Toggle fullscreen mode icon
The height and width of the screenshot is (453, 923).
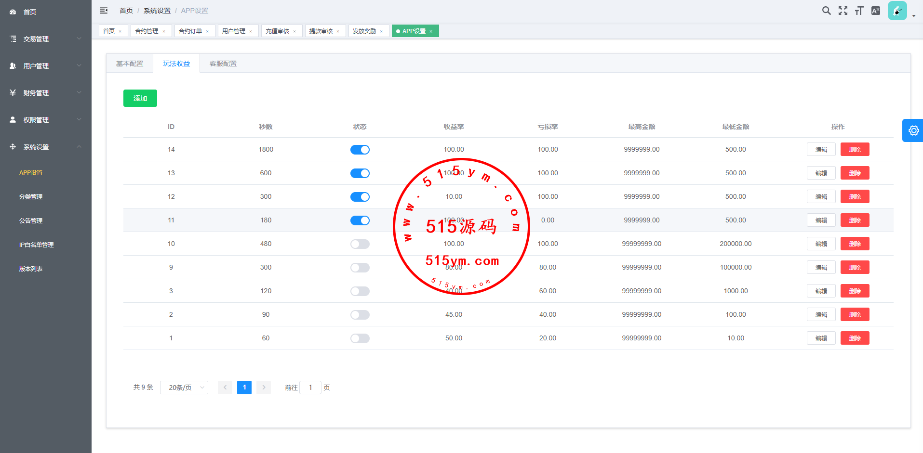point(843,11)
